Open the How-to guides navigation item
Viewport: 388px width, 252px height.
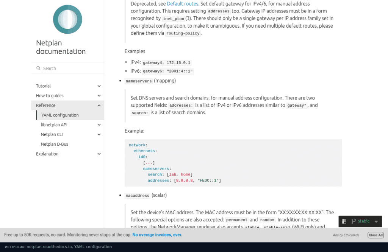[50, 96]
